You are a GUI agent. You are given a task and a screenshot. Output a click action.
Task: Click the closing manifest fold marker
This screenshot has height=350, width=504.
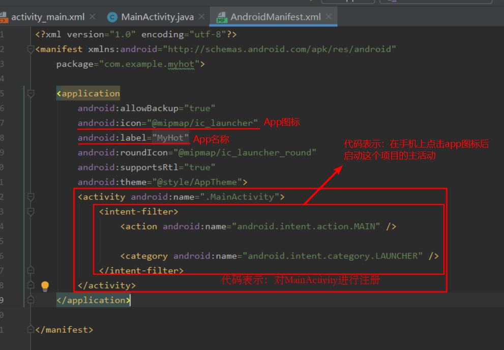click(31, 330)
